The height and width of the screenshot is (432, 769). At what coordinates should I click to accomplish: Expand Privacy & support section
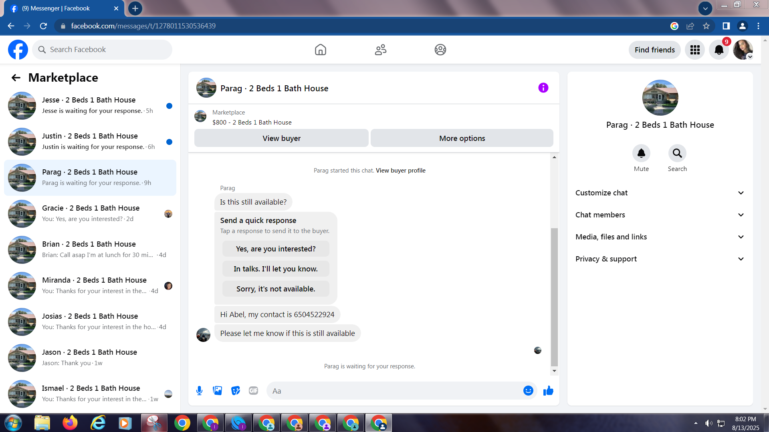coord(660,259)
